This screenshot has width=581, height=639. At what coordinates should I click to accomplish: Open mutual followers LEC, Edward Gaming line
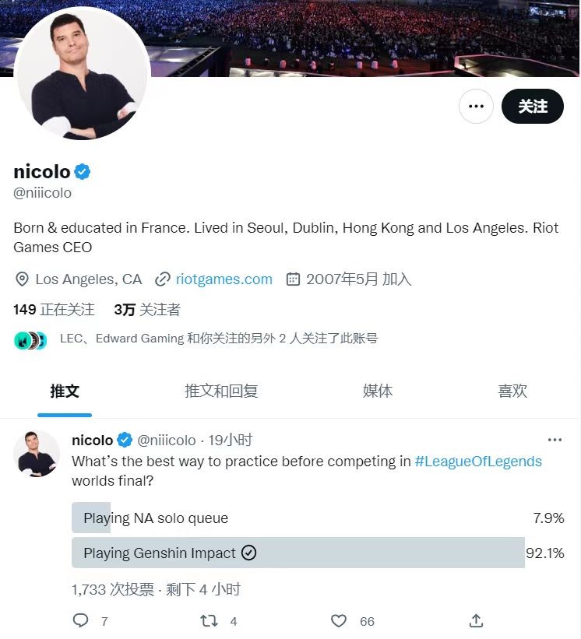tap(195, 339)
